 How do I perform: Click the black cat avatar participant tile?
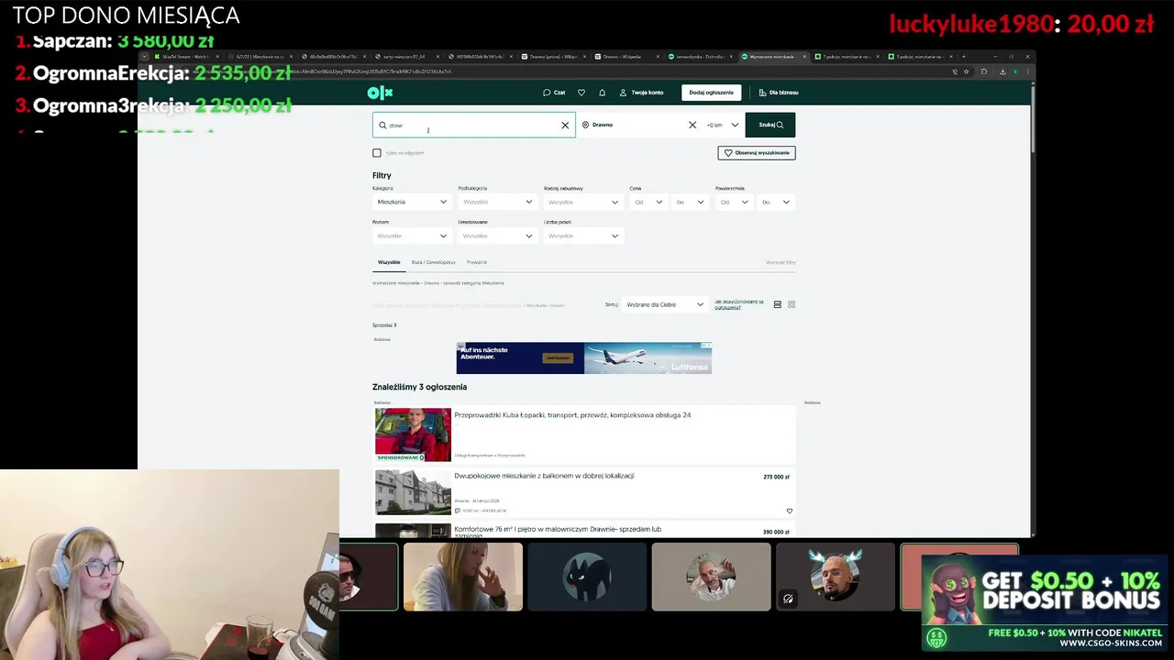(587, 577)
